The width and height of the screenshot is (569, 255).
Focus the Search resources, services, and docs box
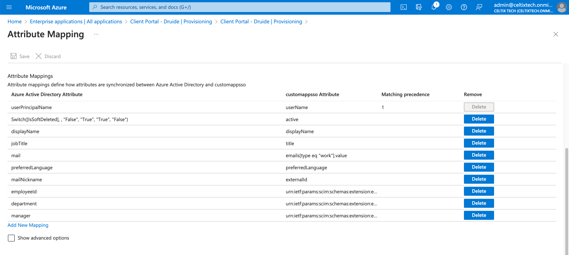(x=240, y=7)
